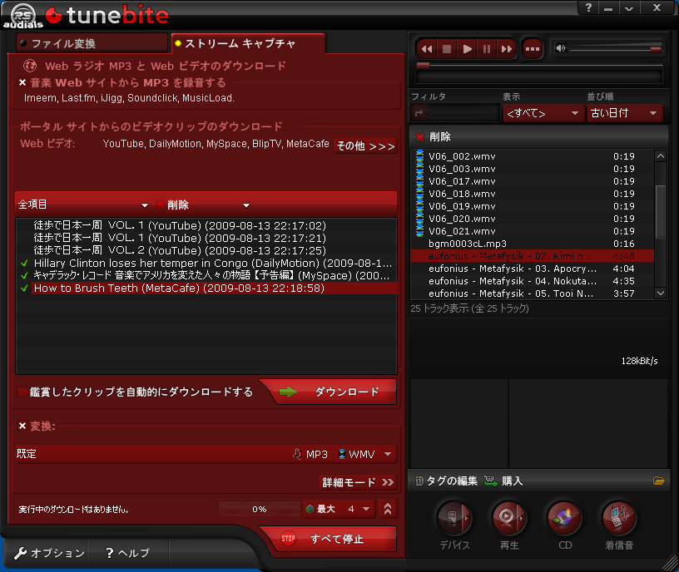Seek in the playback position bar

(539, 66)
